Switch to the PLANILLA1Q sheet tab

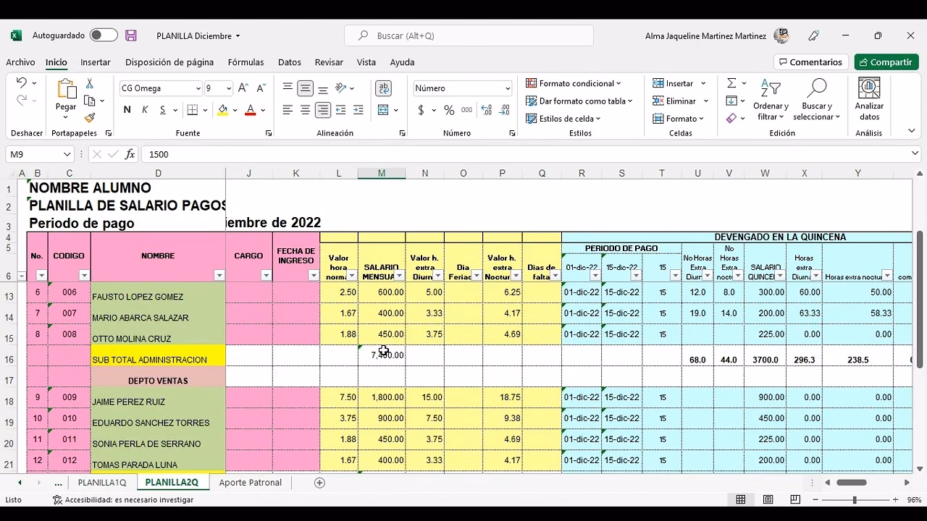(102, 483)
